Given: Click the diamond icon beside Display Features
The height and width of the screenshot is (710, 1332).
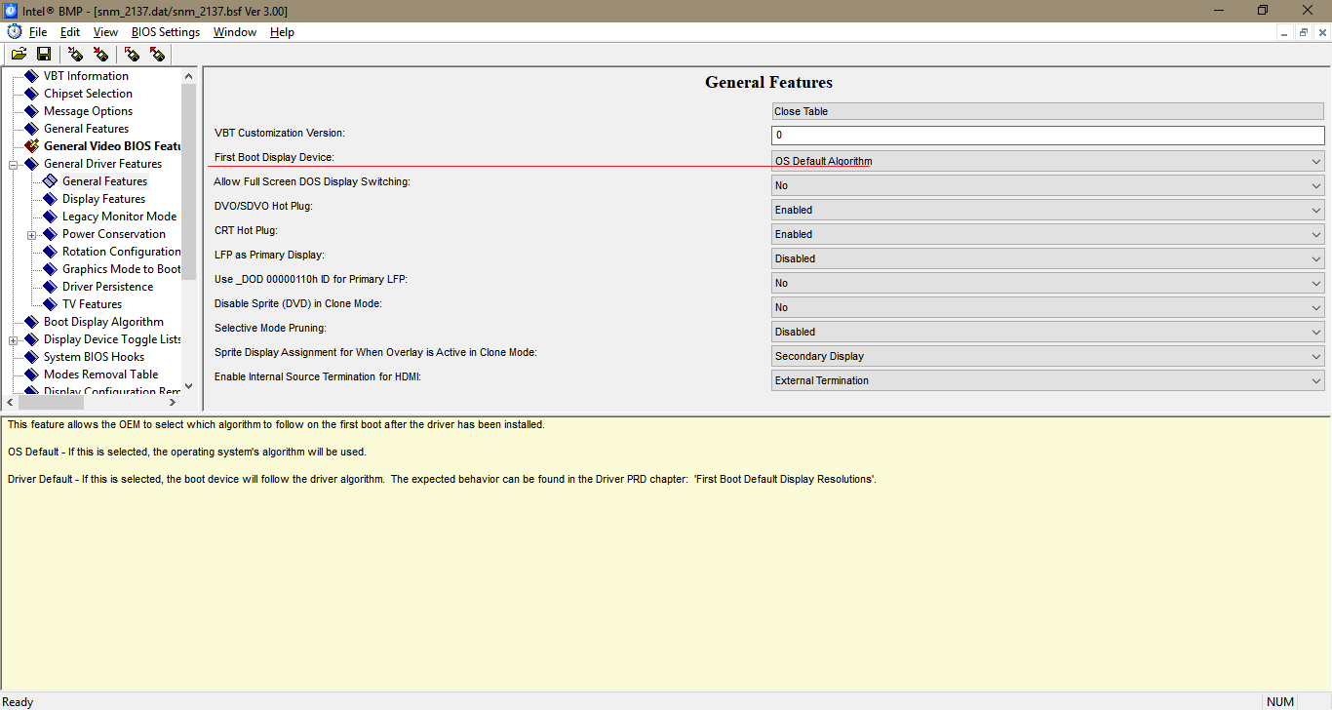Looking at the screenshot, I should [51, 199].
